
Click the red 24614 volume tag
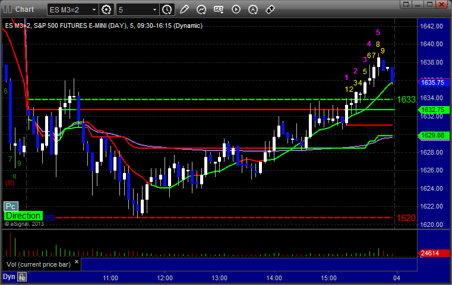tap(433, 253)
